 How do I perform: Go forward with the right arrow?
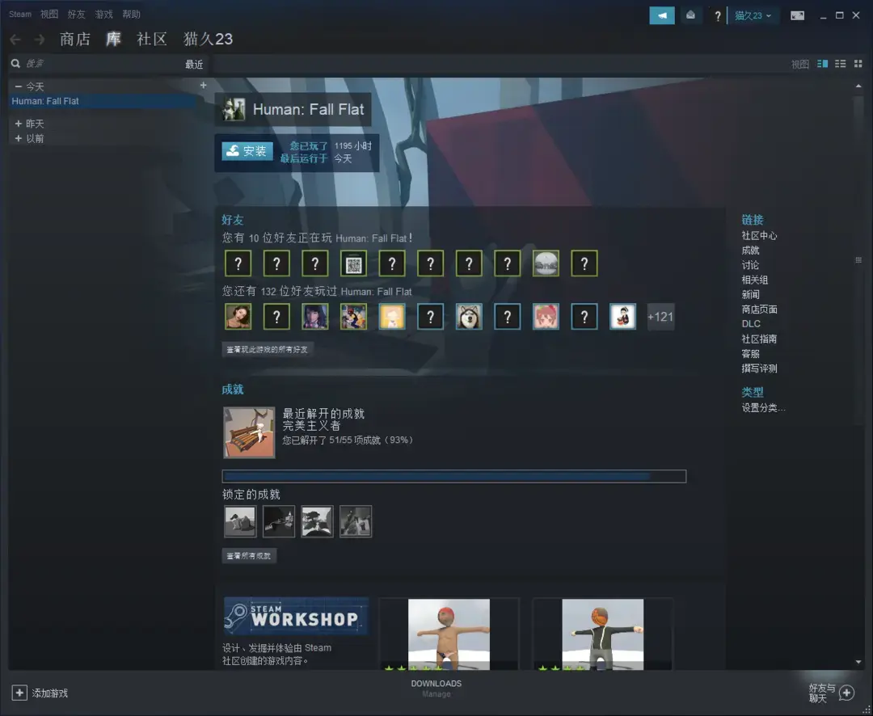[40, 40]
